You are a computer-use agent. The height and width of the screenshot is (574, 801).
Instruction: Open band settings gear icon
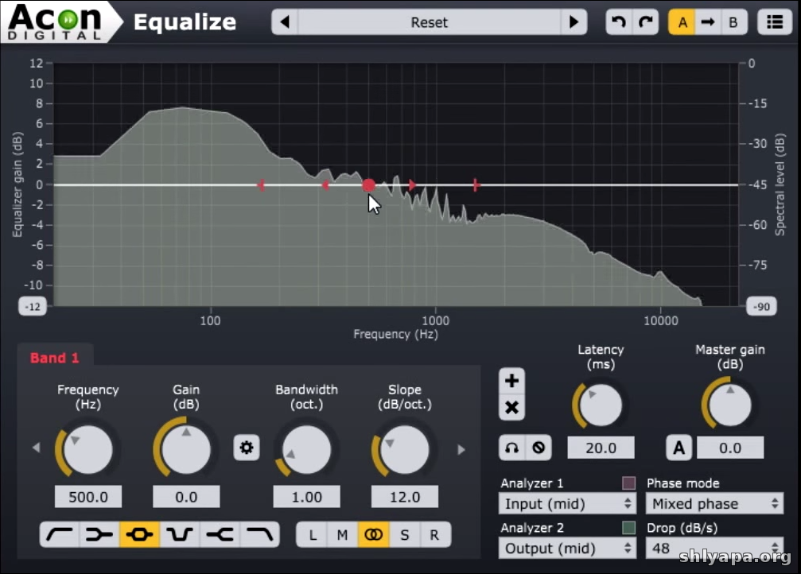tap(247, 448)
